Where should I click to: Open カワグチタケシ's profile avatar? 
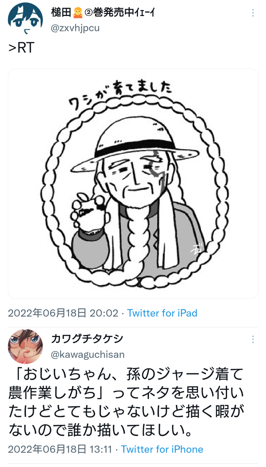[x=25, y=347]
